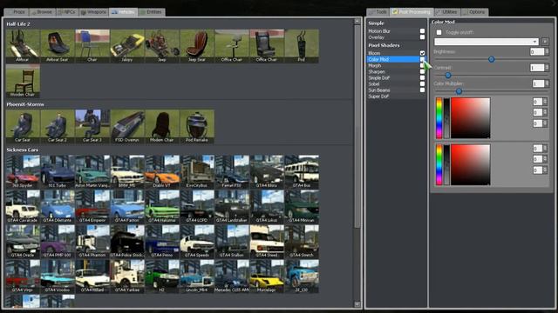Enable the Morph shader checkbox
Viewport: 558px width, 313px height.
click(x=422, y=65)
